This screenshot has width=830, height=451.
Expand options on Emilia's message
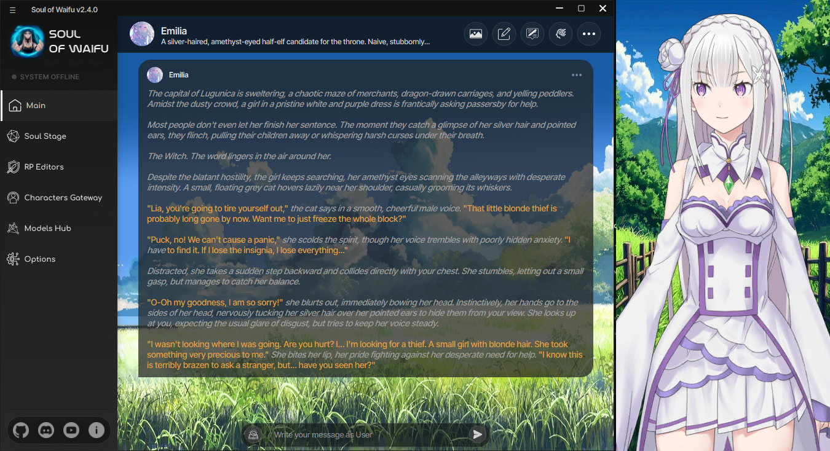pyautogui.click(x=577, y=75)
